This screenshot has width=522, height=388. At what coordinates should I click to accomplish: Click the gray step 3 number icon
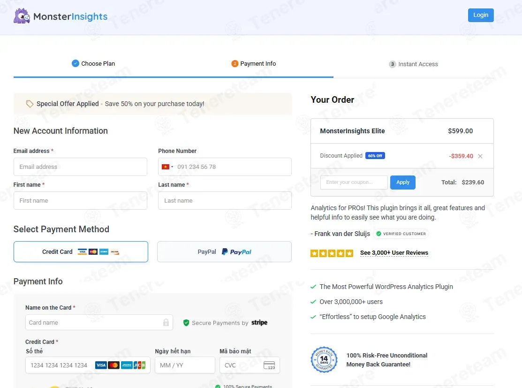pos(393,64)
